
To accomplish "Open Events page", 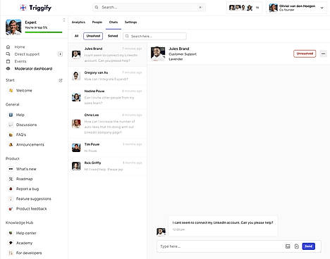I will (x=20, y=61).
